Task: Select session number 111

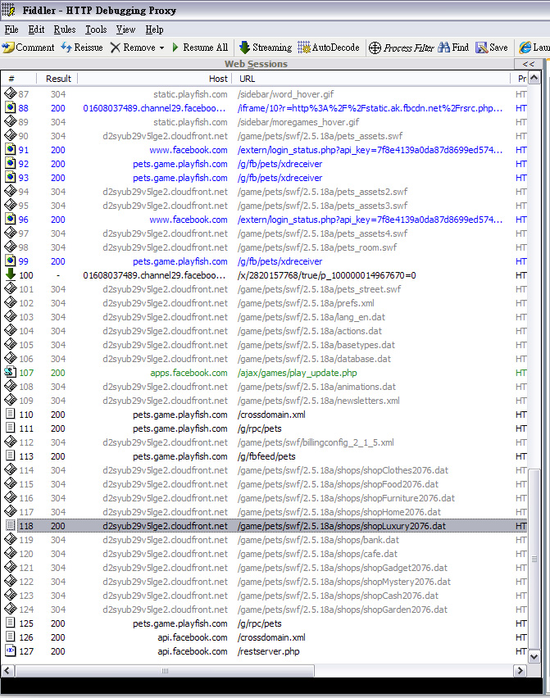Action: 26,428
